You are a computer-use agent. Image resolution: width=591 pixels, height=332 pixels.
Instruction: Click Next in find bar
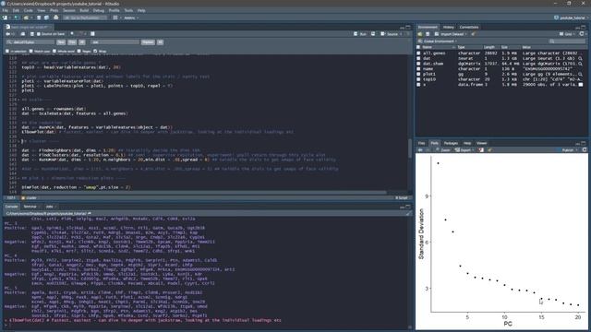[61, 42]
